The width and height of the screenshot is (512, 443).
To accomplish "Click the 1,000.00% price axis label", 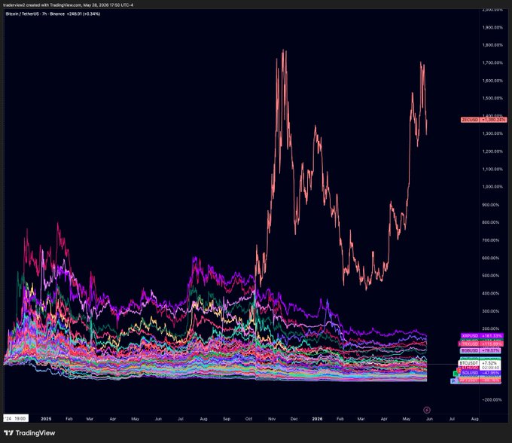I will pyautogui.click(x=492, y=187).
